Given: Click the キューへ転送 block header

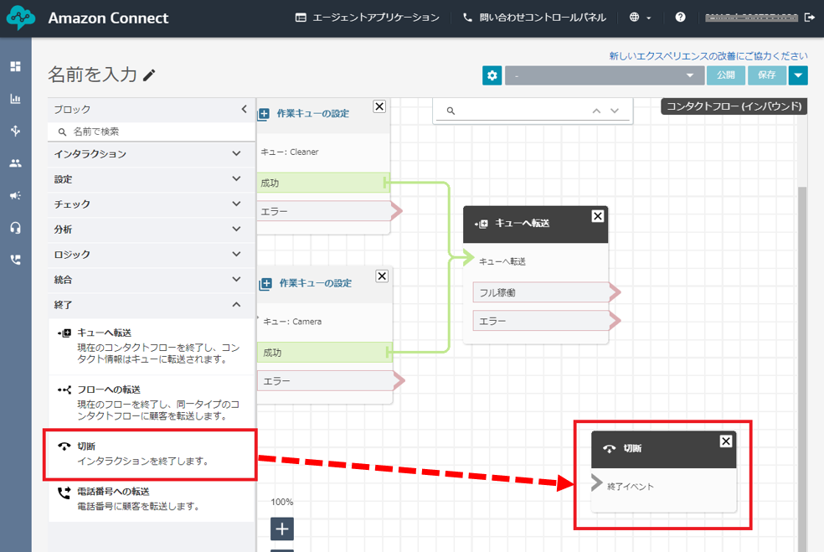Looking at the screenshot, I should (535, 224).
